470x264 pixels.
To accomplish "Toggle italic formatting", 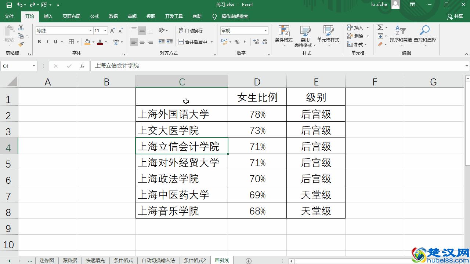I will click(47, 42).
